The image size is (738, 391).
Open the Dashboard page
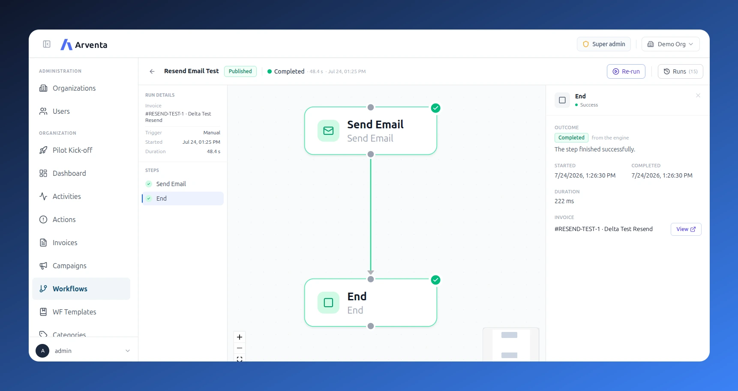[x=81, y=173]
